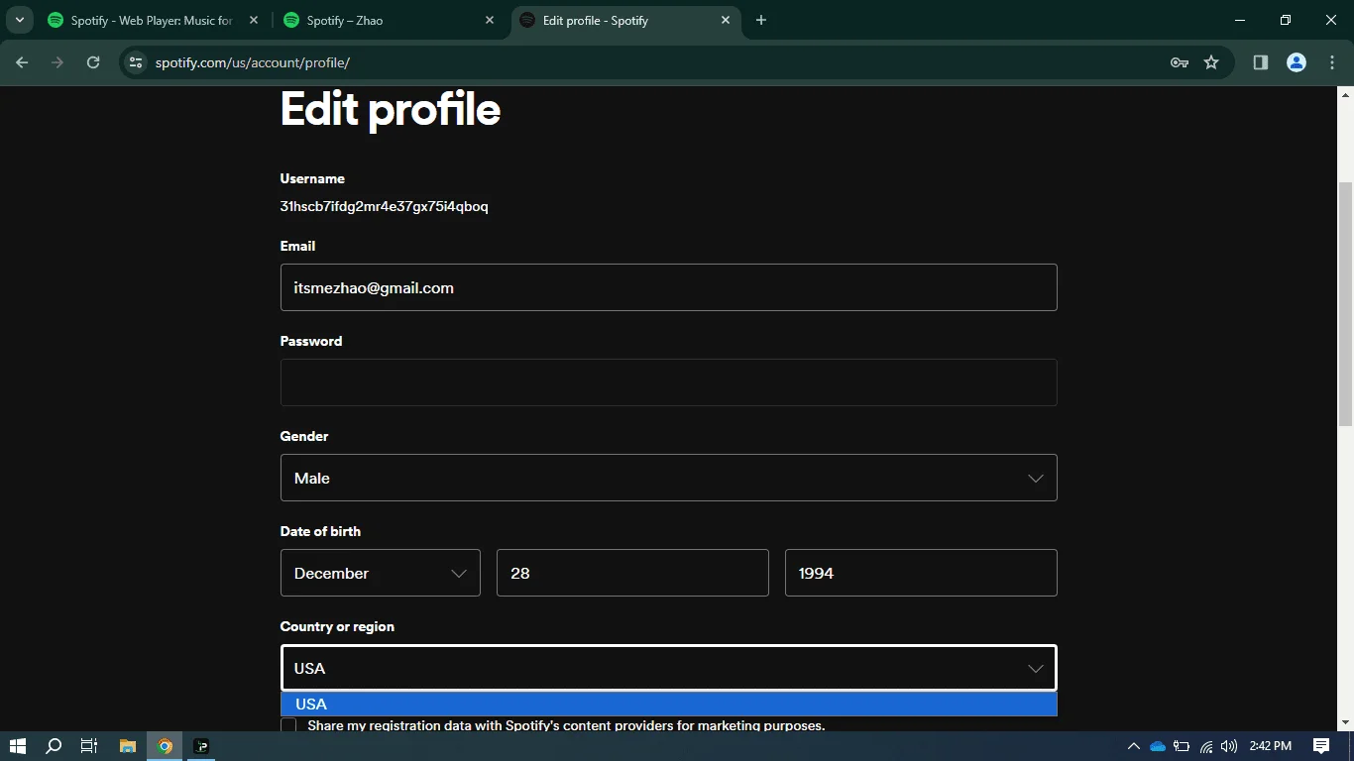This screenshot has height=761, width=1354.
Task: Click the password key icon in address bar
Action: coord(1179,62)
